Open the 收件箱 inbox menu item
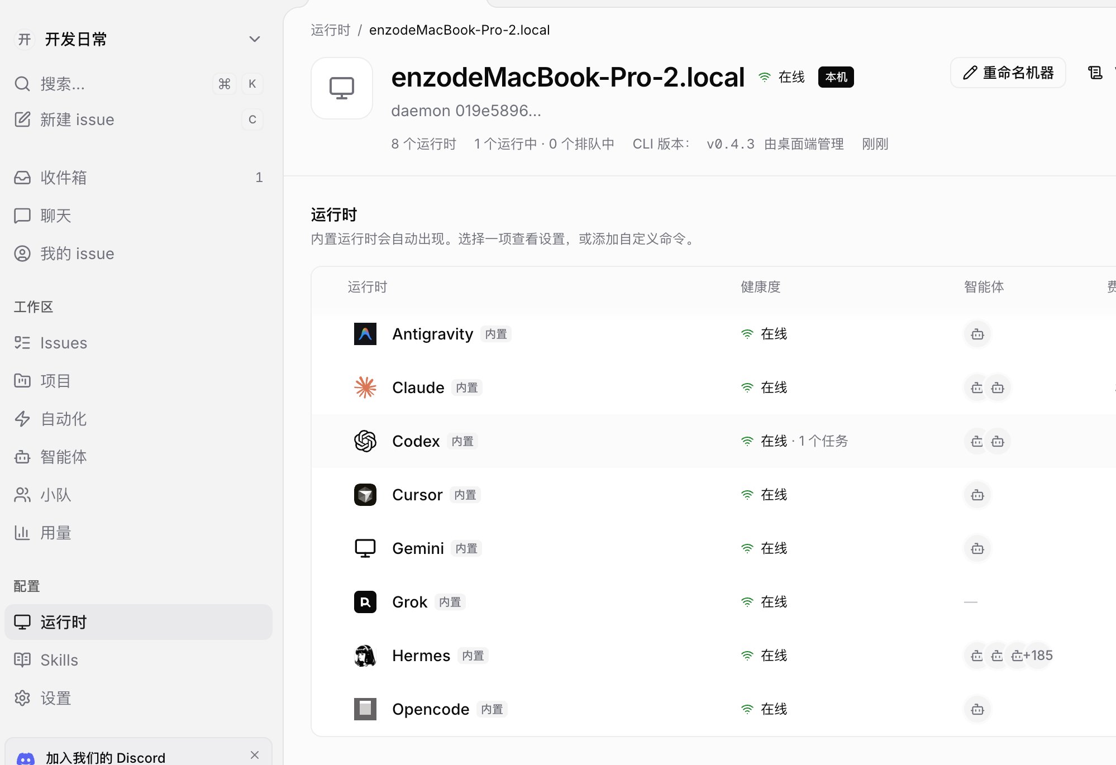This screenshot has height=765, width=1116. pos(138,178)
